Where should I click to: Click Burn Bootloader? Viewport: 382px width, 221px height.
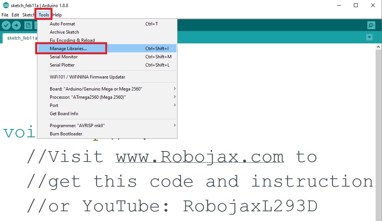(107, 134)
